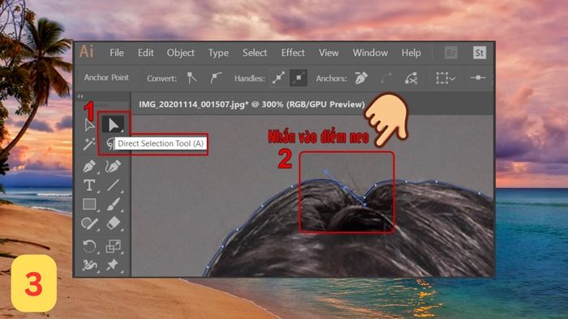Viewport: 568px width, 319px height.
Task: Open the Window menu
Action: [x=370, y=53]
